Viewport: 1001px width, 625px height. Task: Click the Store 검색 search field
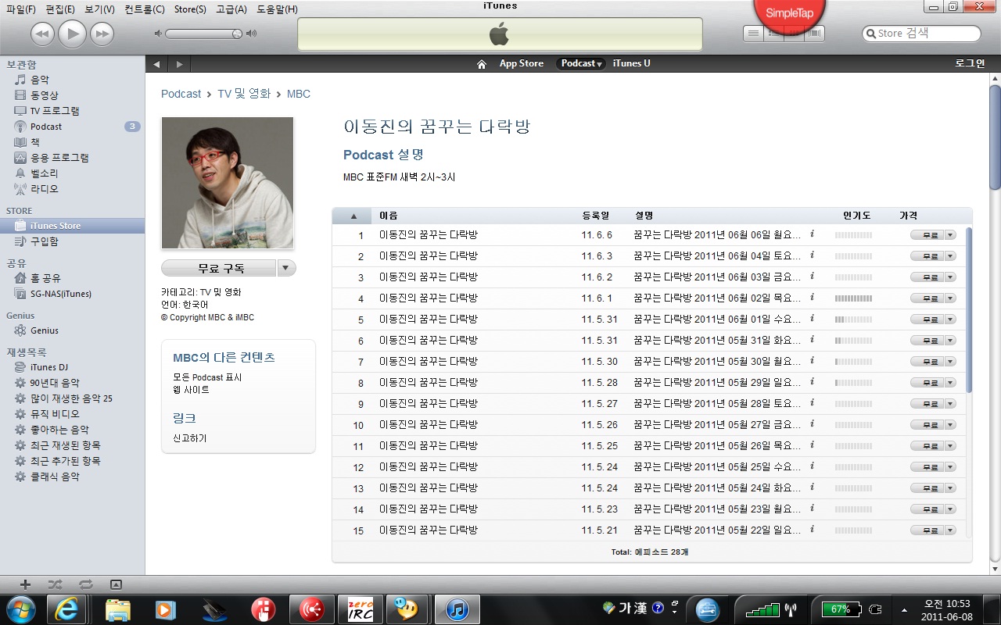click(x=921, y=34)
